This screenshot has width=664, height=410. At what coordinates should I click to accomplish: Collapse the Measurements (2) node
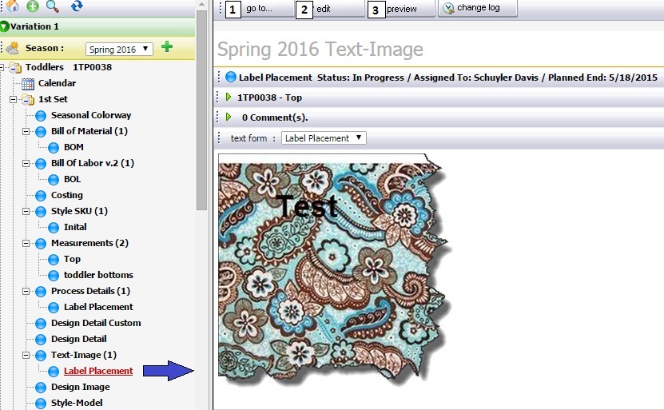click(26, 244)
